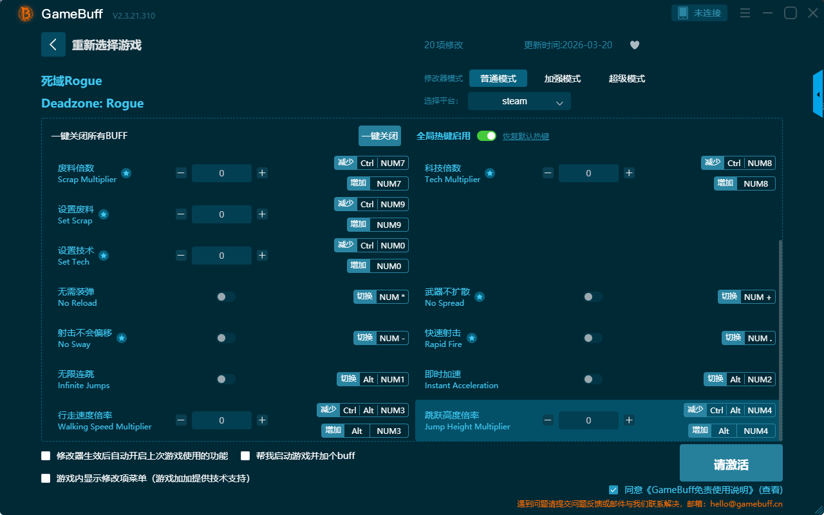Expand the right edge side panel arrow
Screen dimensions: 824x515
coord(818,95)
